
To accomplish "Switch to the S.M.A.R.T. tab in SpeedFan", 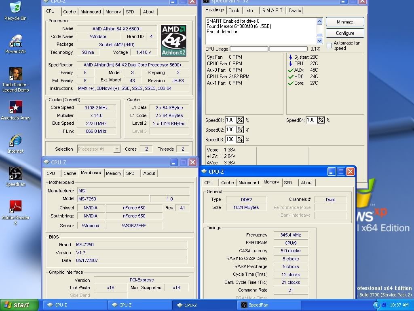I will (272, 11).
